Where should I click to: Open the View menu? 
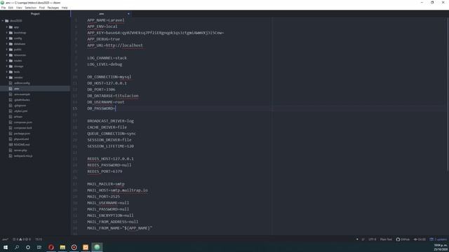tap(19, 8)
